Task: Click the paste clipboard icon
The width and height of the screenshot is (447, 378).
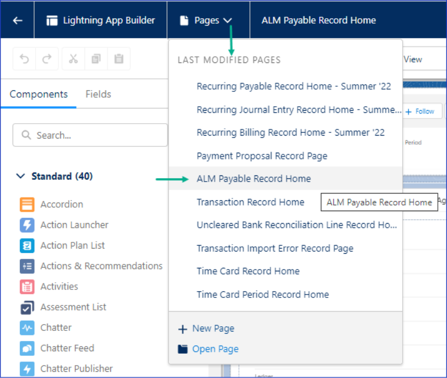Action: point(119,58)
